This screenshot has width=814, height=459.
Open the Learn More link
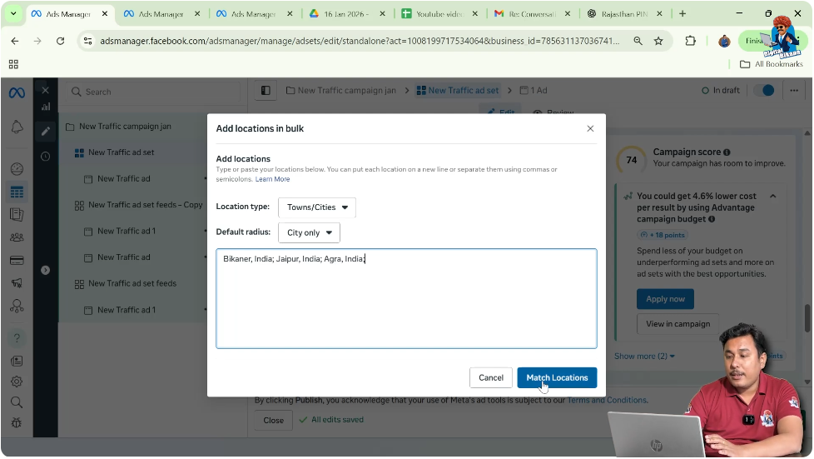[x=272, y=179]
